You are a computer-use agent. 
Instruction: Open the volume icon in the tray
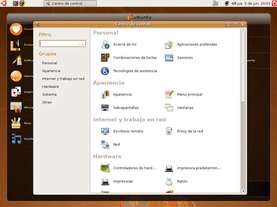pyautogui.click(x=234, y=3)
